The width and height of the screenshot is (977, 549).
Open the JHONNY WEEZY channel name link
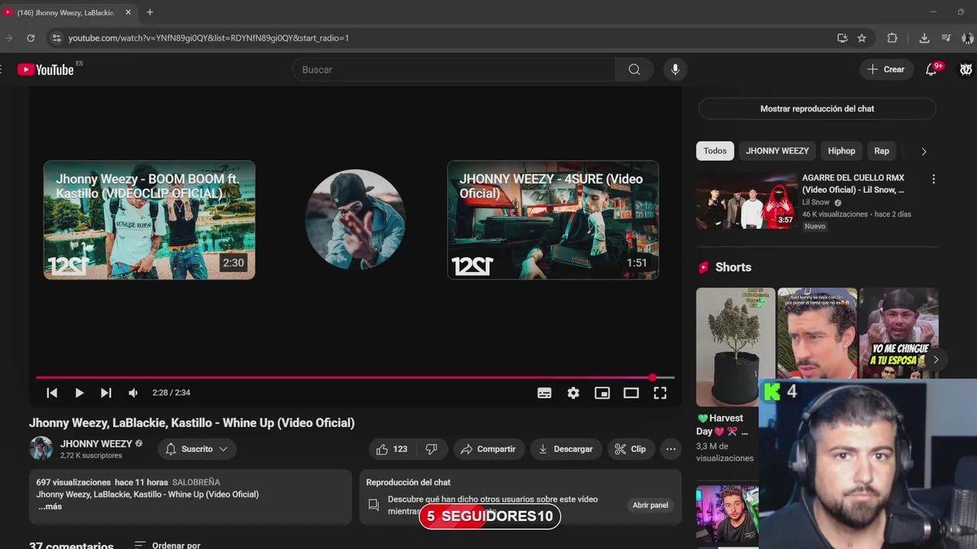(x=96, y=444)
